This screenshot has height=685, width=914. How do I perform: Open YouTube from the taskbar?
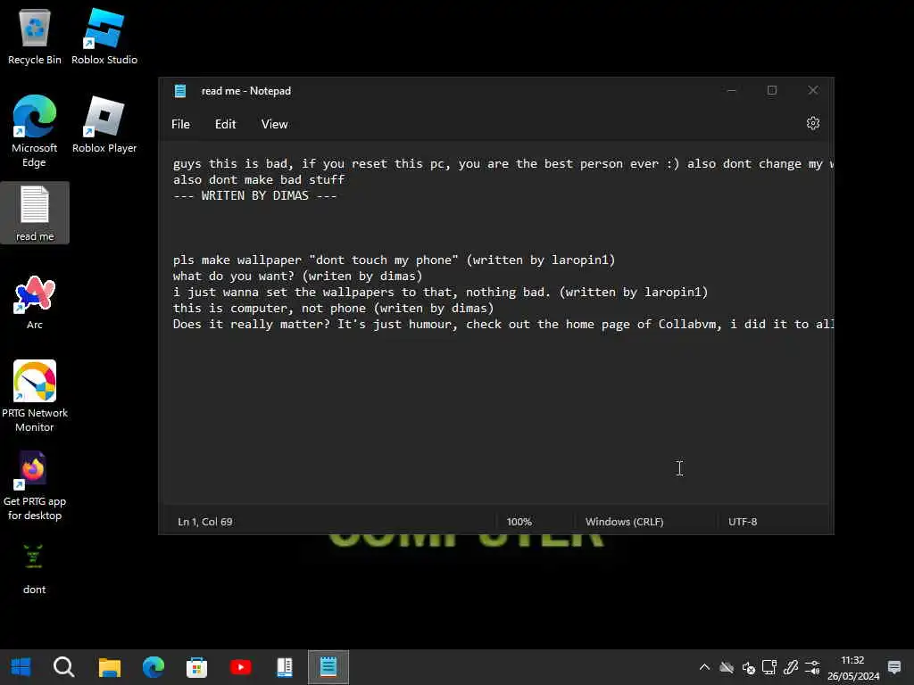(x=240, y=667)
